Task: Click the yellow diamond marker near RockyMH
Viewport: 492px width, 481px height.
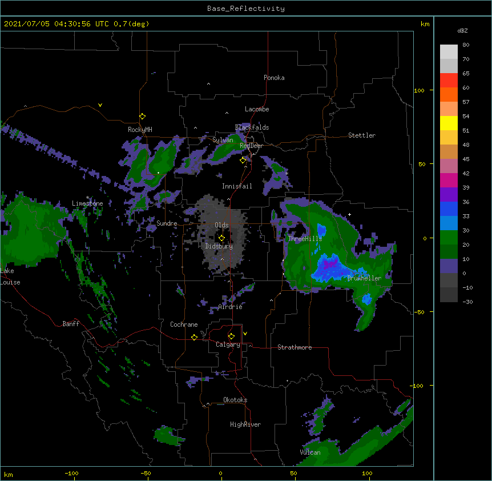Action: (x=143, y=117)
